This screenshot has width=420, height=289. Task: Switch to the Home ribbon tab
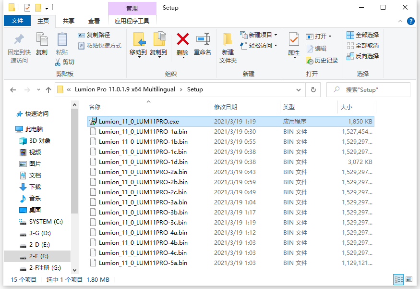43,21
